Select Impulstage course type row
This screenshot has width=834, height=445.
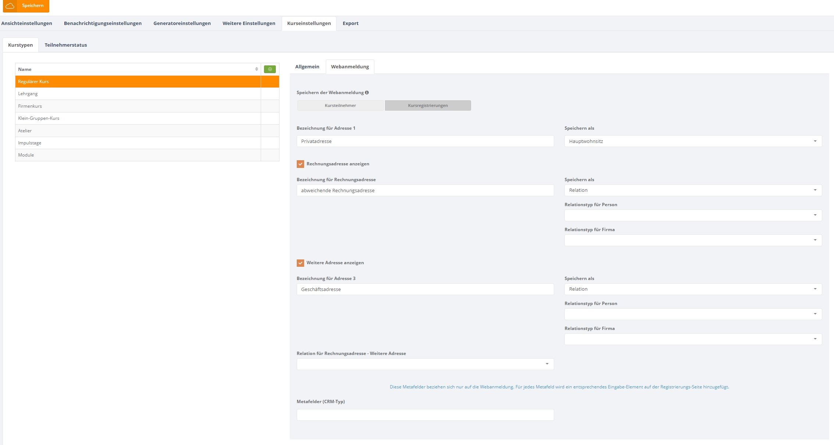(147, 143)
